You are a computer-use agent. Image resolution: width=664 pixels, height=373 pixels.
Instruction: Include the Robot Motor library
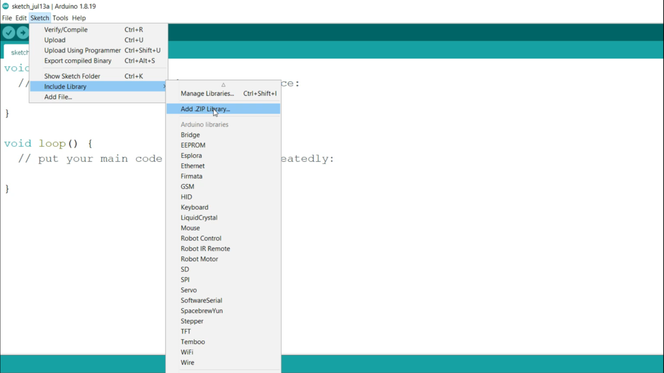pyautogui.click(x=223, y=259)
